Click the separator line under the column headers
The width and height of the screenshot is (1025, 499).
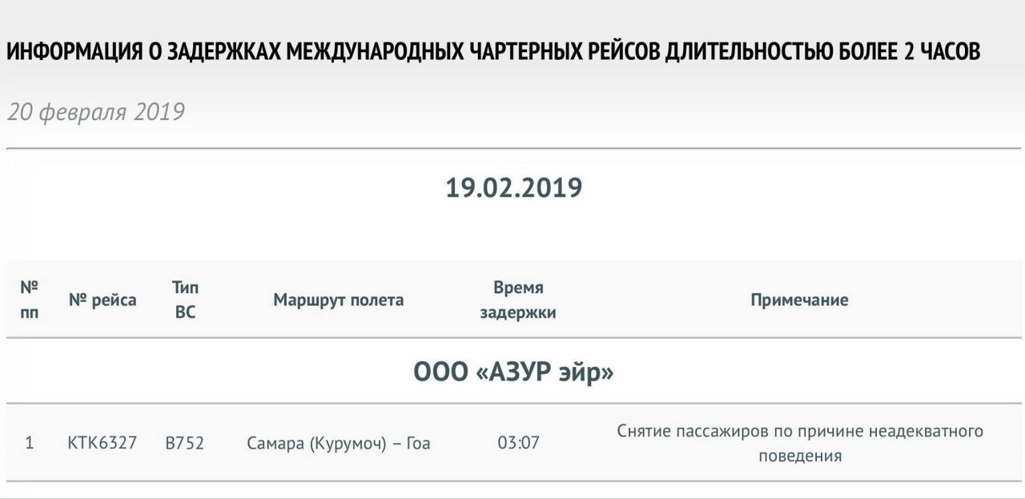513,338
